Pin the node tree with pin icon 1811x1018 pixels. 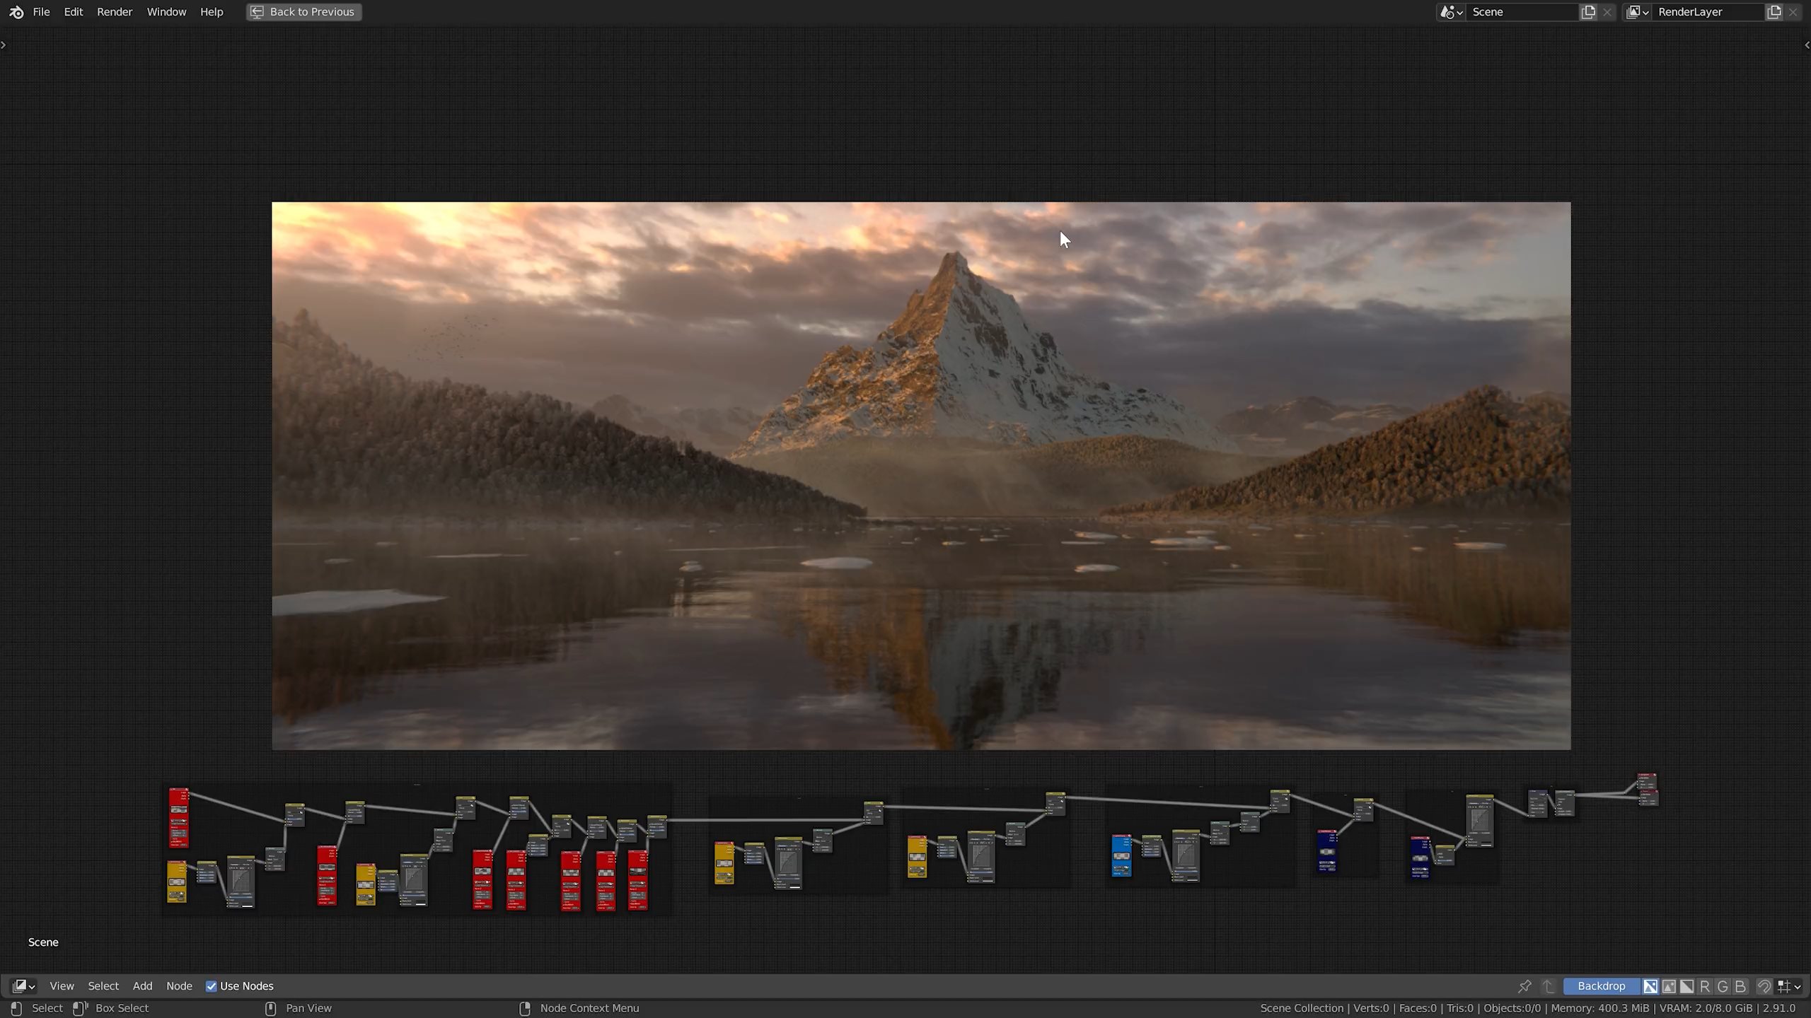click(x=1524, y=986)
